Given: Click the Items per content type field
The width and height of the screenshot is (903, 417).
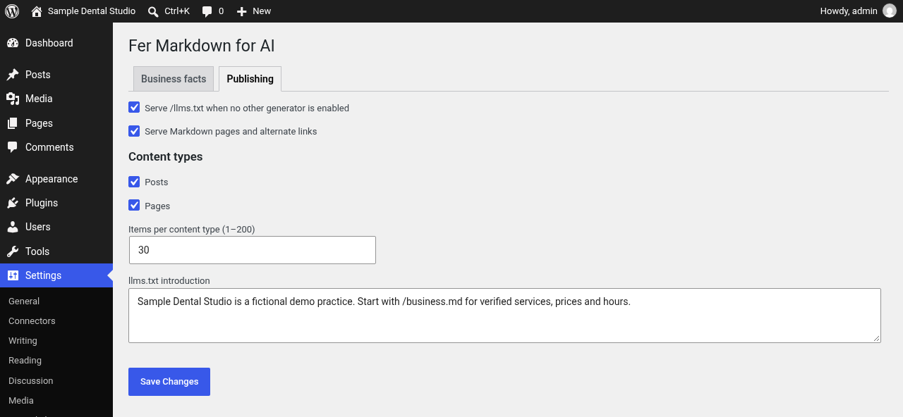Looking at the screenshot, I should point(253,250).
